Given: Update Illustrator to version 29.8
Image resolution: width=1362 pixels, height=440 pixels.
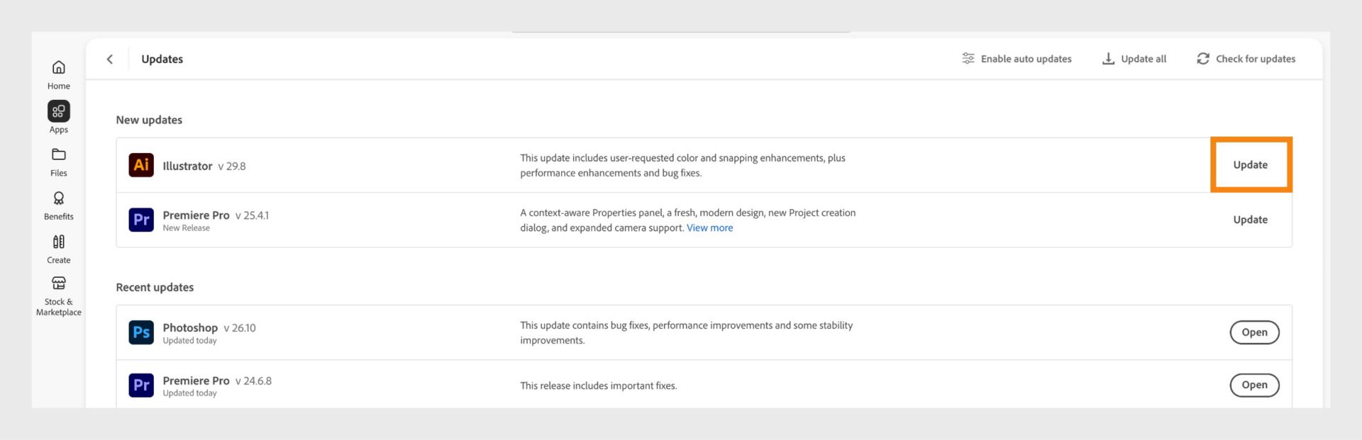Looking at the screenshot, I should (x=1251, y=164).
